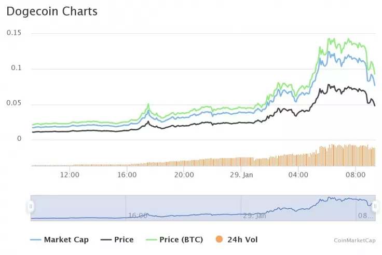Toggle the Market Cap series in legend

pos(59,239)
